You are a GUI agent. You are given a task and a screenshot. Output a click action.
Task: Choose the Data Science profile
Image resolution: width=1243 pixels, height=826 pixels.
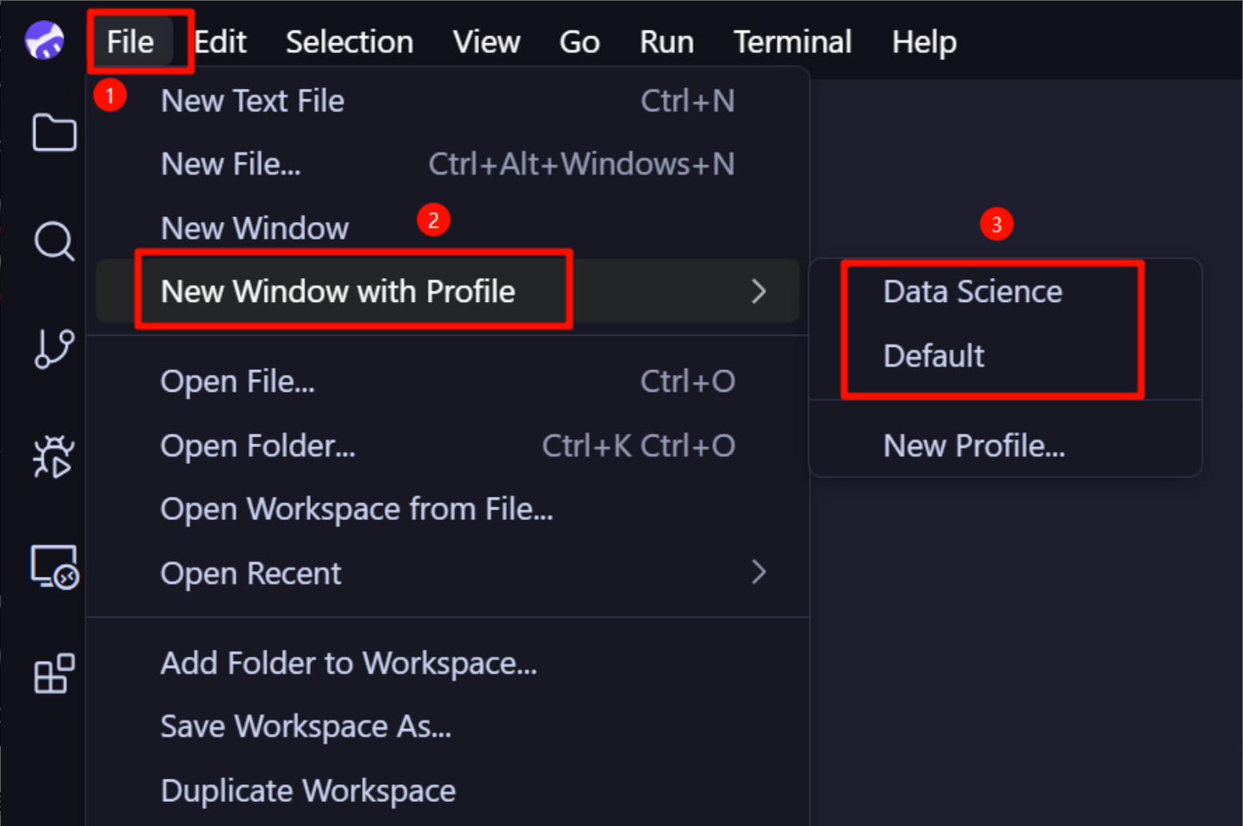point(972,291)
